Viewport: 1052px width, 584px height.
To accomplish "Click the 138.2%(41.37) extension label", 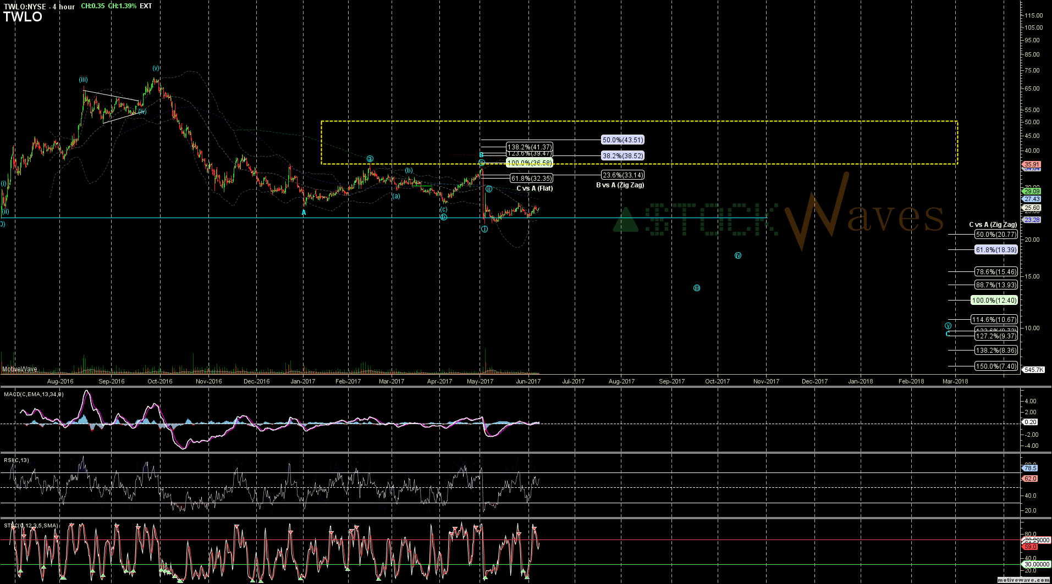I will pos(530,147).
